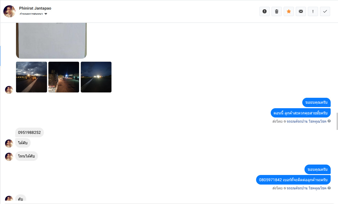Viewport: 338px width, 204px height.
Task: Open the third photo with bright headlights
Action: (x=96, y=77)
